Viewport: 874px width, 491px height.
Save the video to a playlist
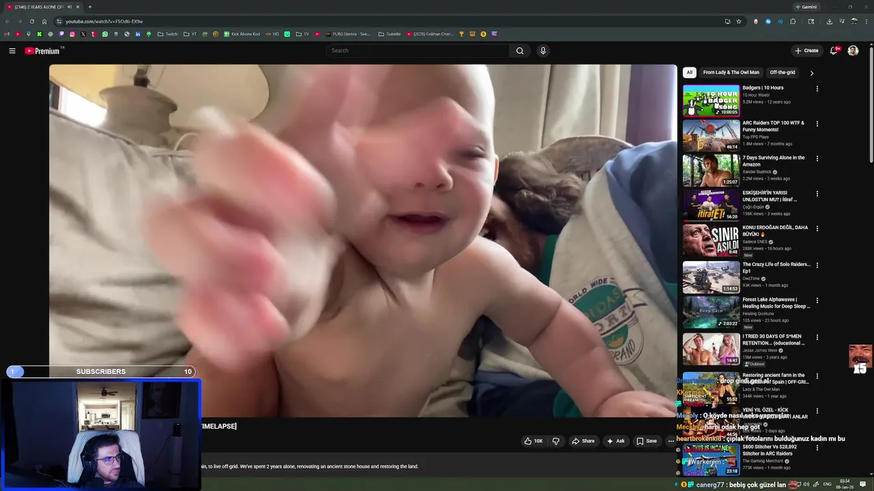(x=646, y=441)
